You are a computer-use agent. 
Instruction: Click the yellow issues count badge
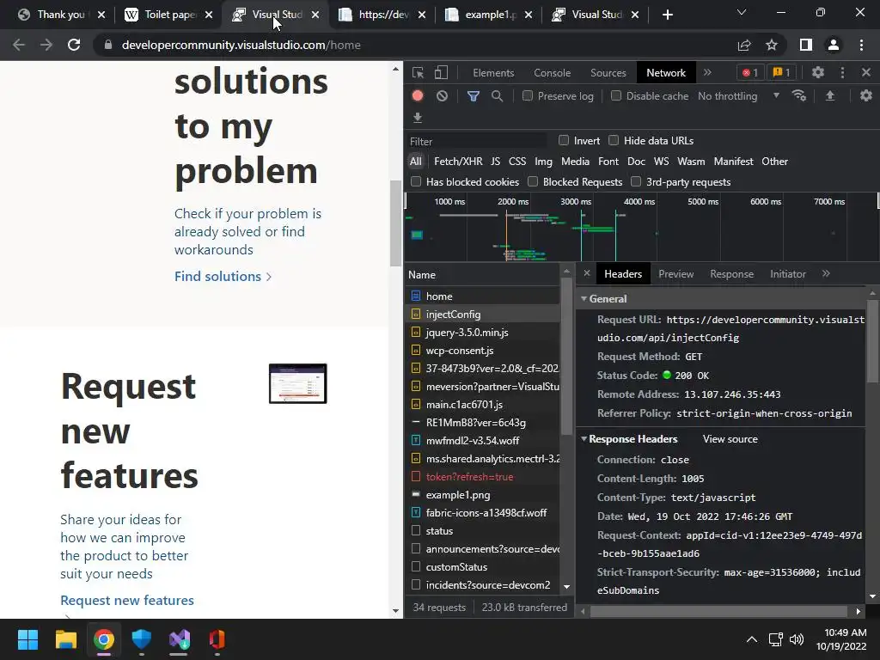(781, 72)
